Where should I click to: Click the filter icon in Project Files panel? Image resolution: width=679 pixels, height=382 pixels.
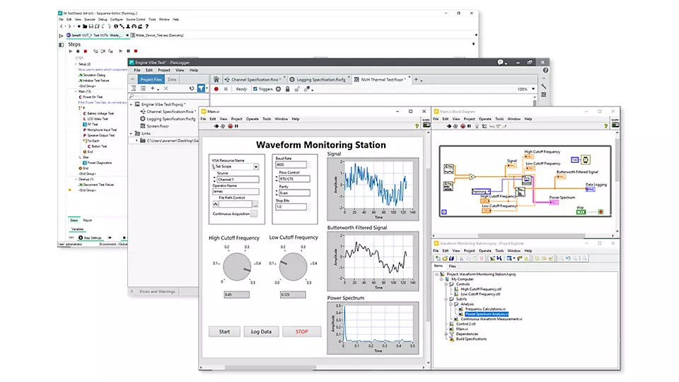(x=202, y=88)
